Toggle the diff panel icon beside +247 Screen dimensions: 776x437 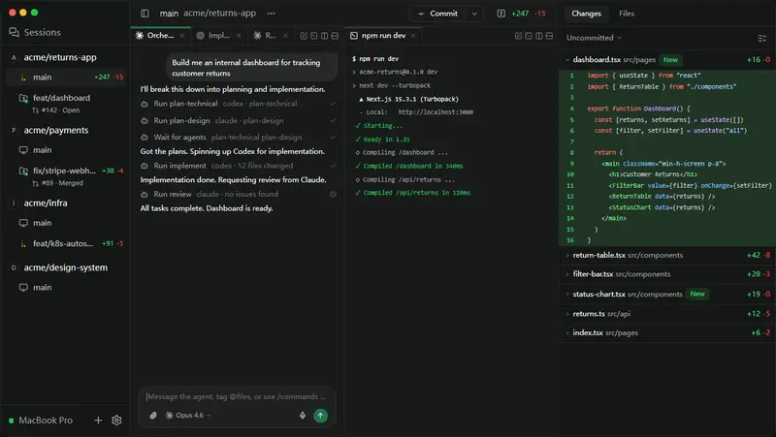[x=501, y=14]
